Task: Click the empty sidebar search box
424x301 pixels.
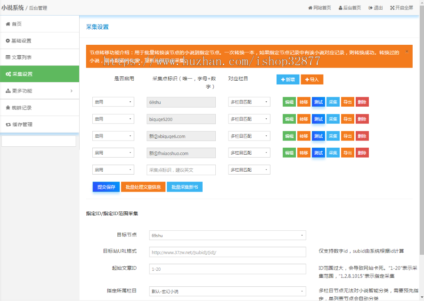Action: [39, 141]
